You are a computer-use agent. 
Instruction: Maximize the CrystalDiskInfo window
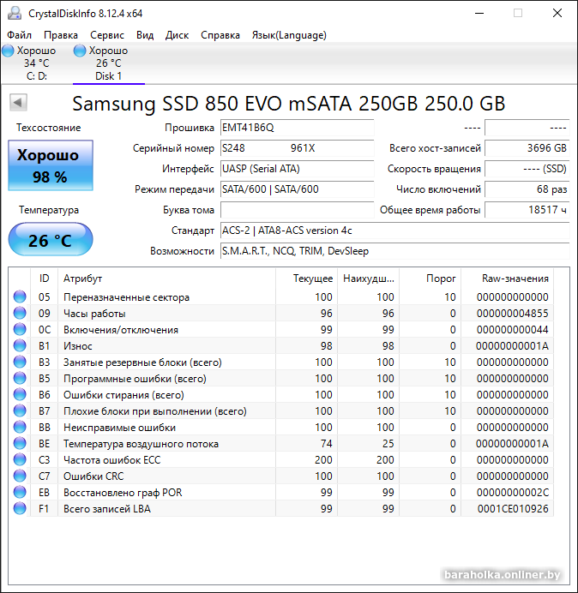518,13
